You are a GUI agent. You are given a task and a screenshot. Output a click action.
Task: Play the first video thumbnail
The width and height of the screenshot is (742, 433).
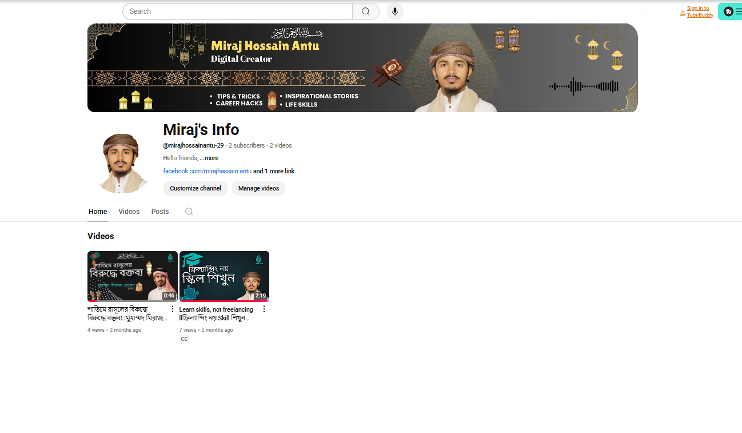pyautogui.click(x=133, y=276)
